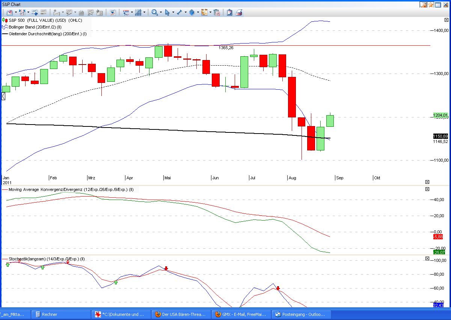Click the 1204,01 current price tag

tap(440, 115)
